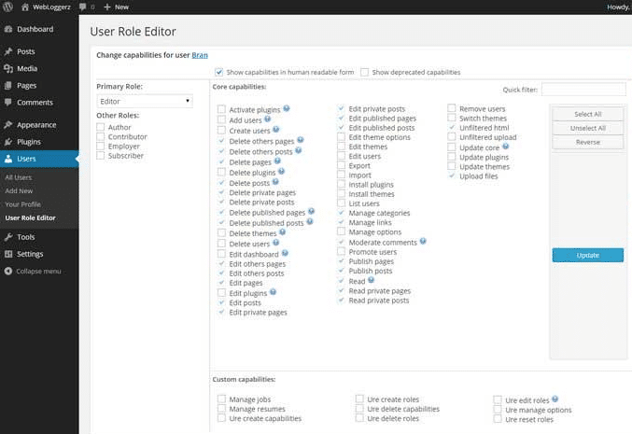The width and height of the screenshot is (632, 434).
Task: Click the Unselect All button
Action: tap(587, 128)
